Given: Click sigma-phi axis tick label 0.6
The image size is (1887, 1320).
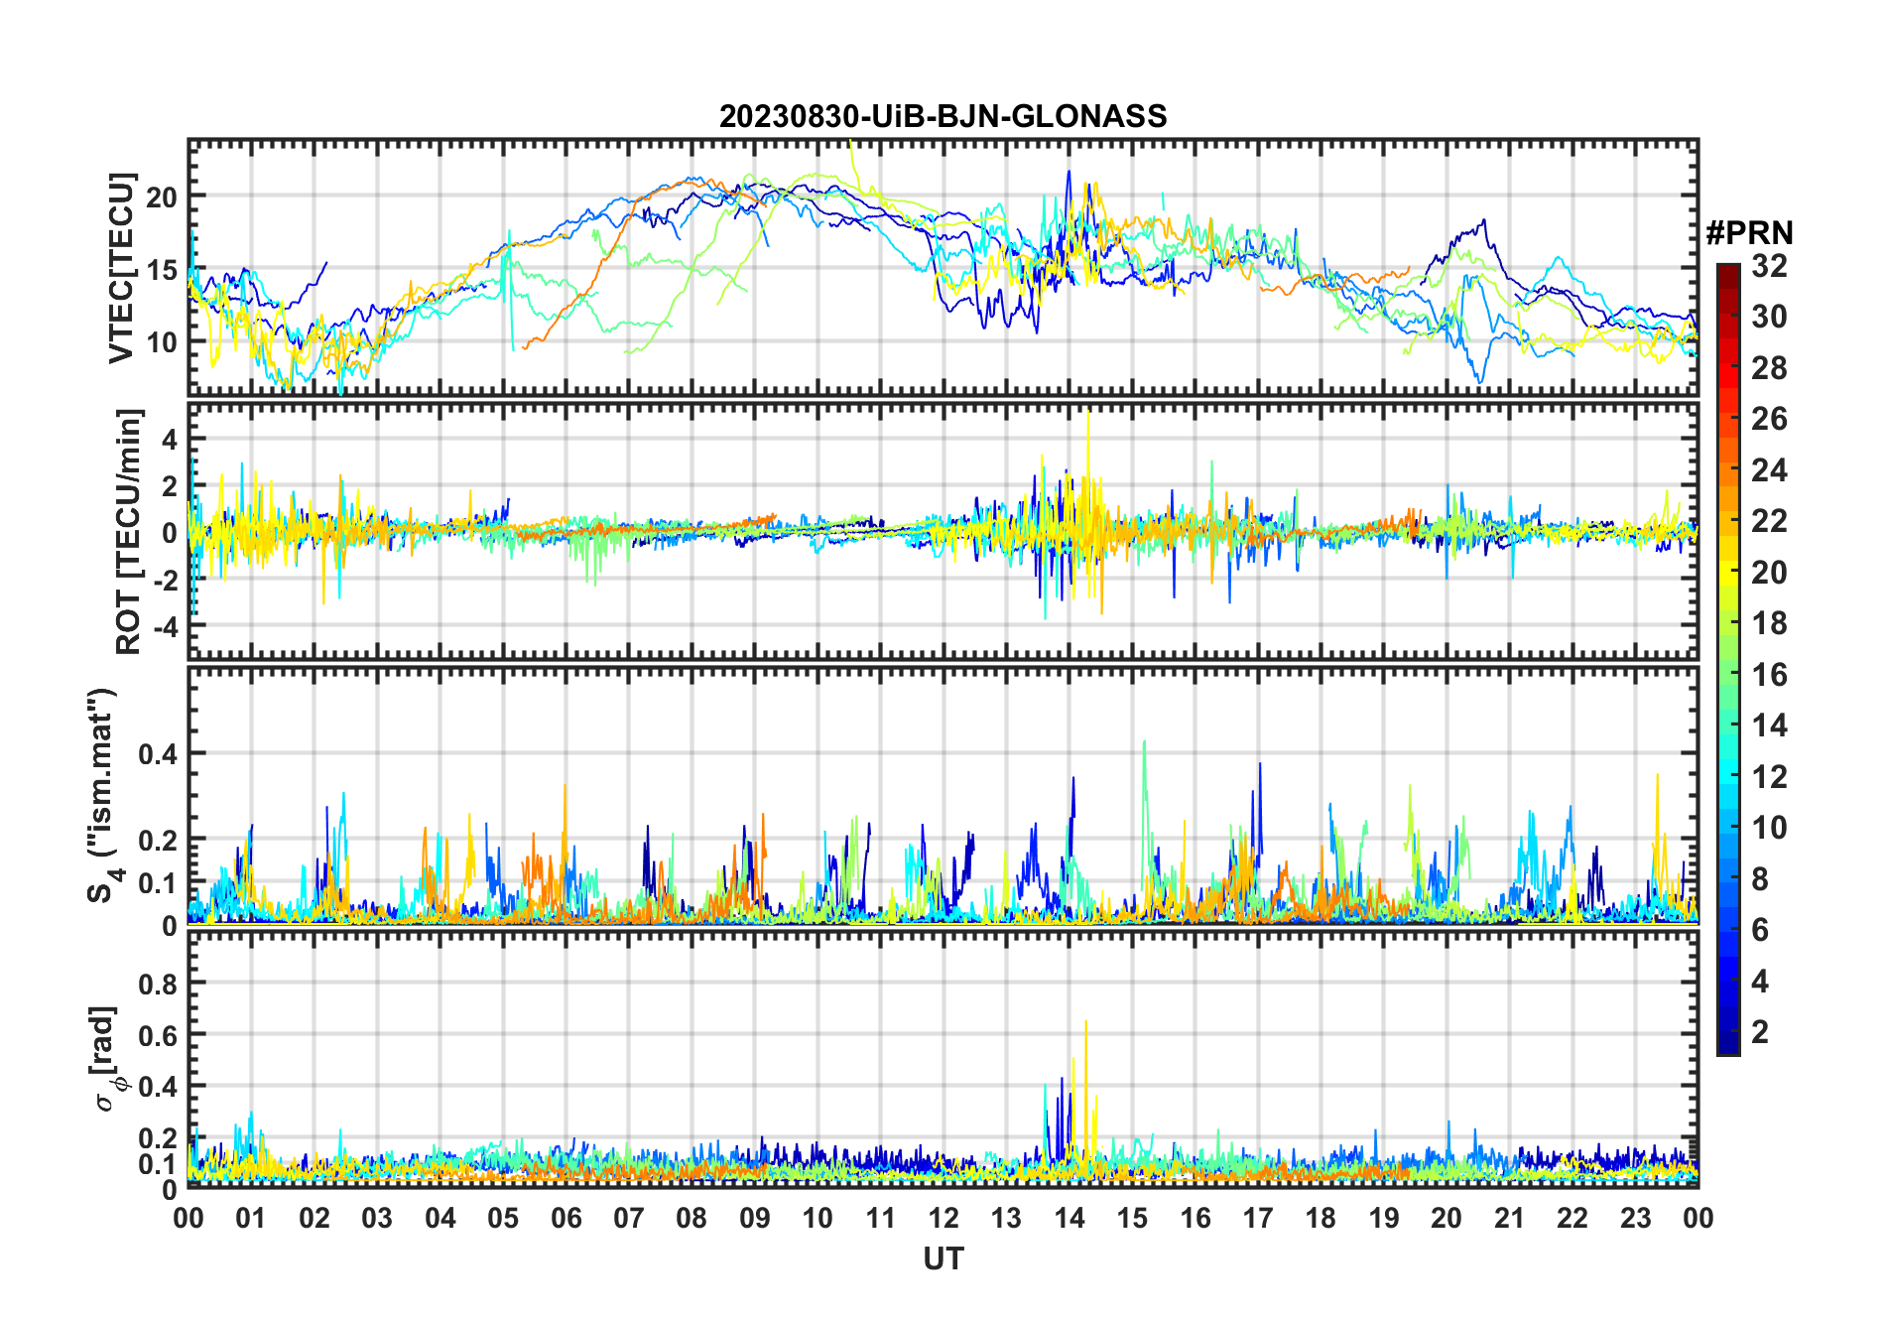Looking at the screenshot, I should (159, 1035).
